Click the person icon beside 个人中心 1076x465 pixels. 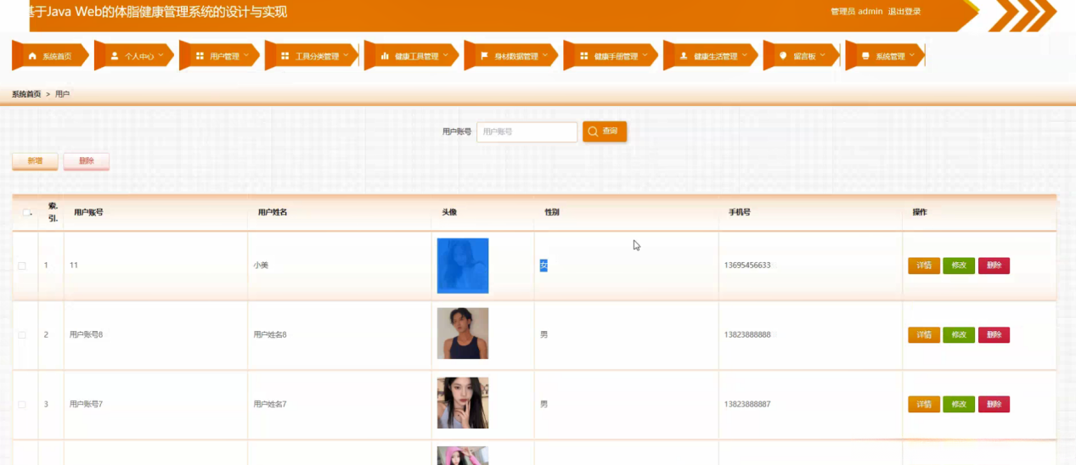click(x=115, y=56)
